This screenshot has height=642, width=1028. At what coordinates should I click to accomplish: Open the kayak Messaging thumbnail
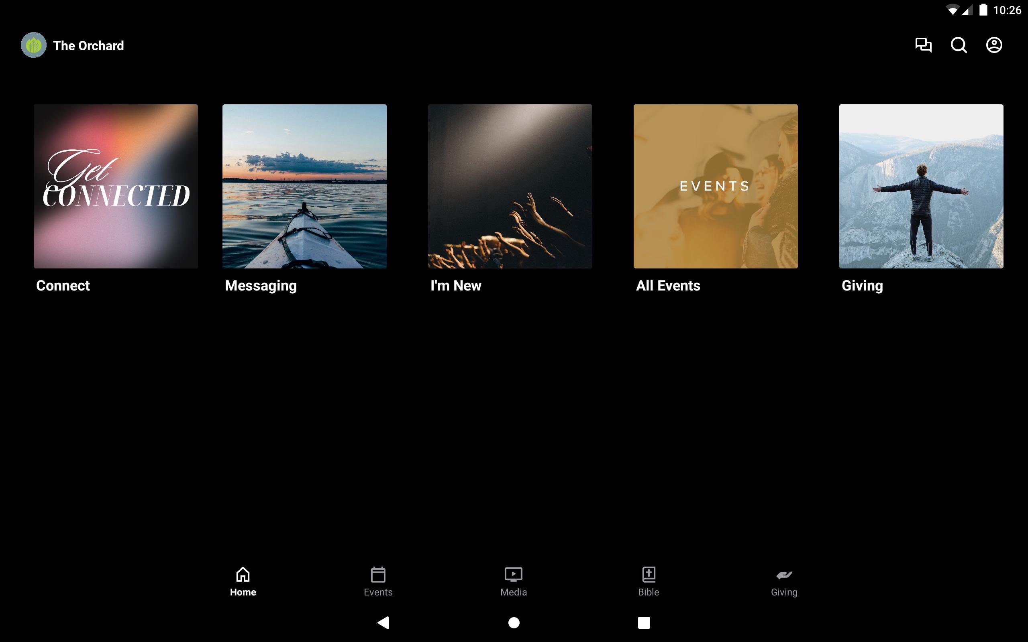[x=304, y=187]
